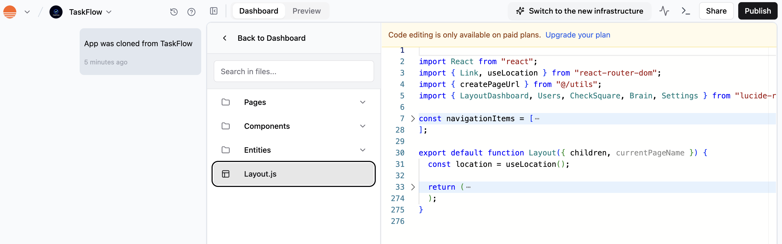Viewport: 782px width, 244px height.
Task: Click the help question mark icon
Action: coord(191,12)
